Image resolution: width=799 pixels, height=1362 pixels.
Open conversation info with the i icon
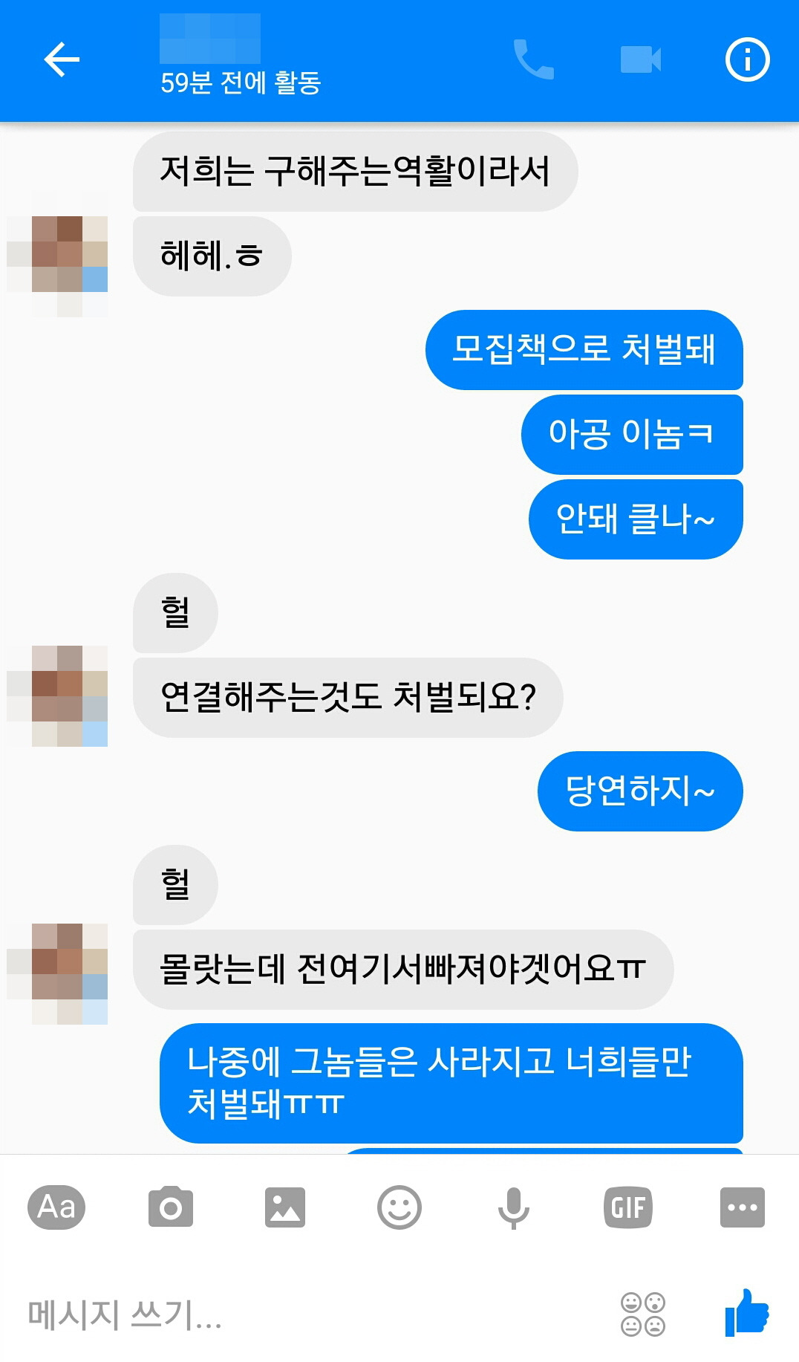pos(747,59)
